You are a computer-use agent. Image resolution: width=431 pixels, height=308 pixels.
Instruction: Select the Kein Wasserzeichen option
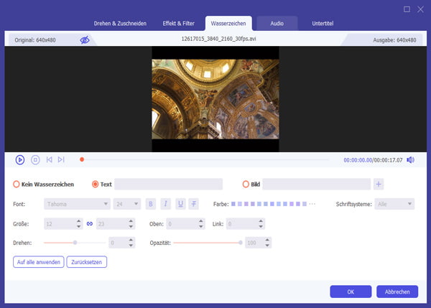pos(17,185)
